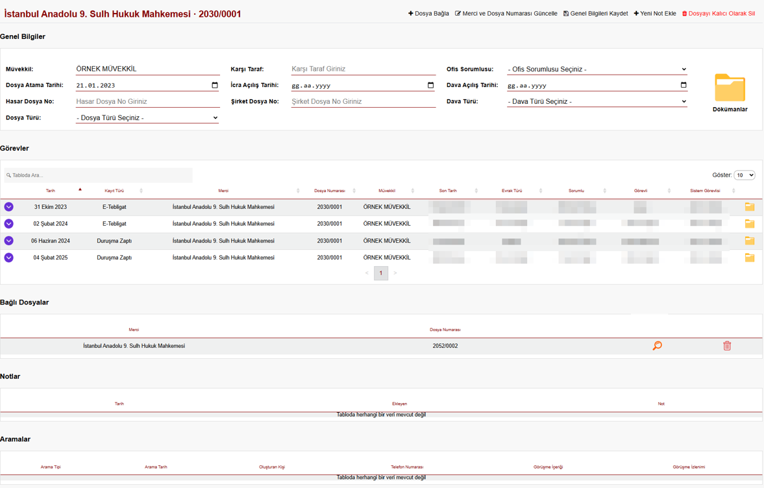Click the Dava Açılış Tarihi date field
764x488 pixels.
[597, 85]
